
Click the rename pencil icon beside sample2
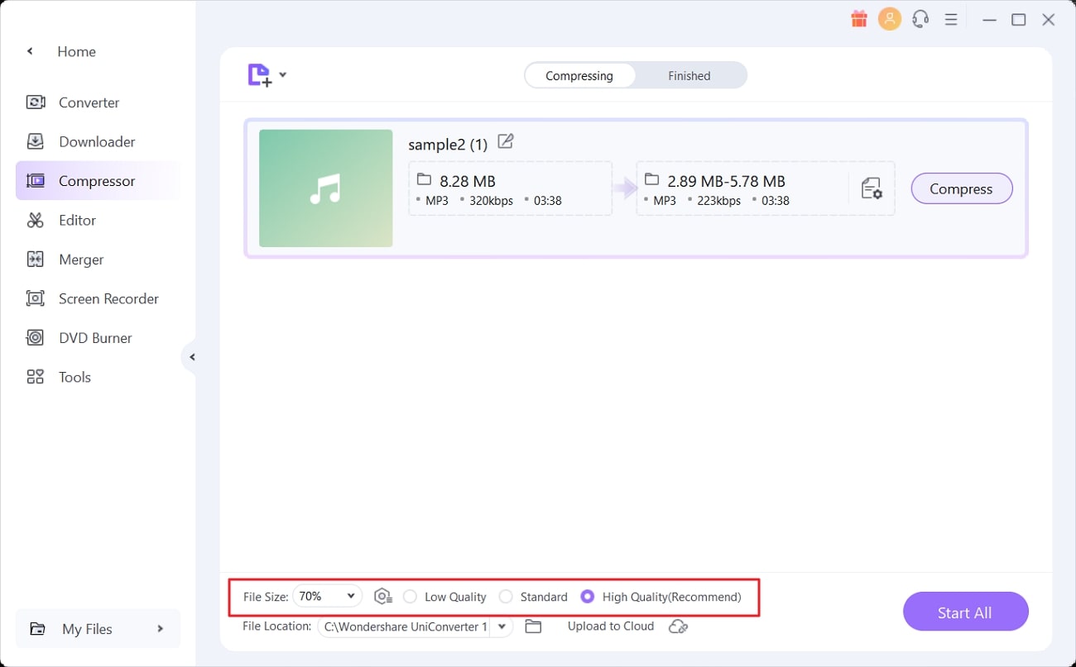pos(505,142)
